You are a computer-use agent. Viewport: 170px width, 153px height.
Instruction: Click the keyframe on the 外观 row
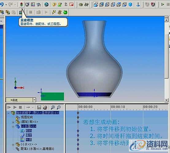(78, 139)
